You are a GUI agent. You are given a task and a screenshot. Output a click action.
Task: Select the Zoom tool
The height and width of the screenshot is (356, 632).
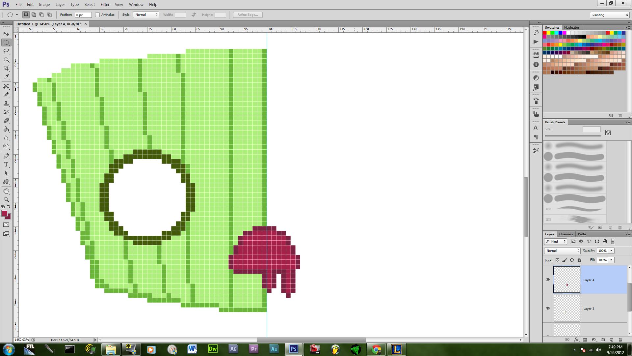click(x=6, y=200)
